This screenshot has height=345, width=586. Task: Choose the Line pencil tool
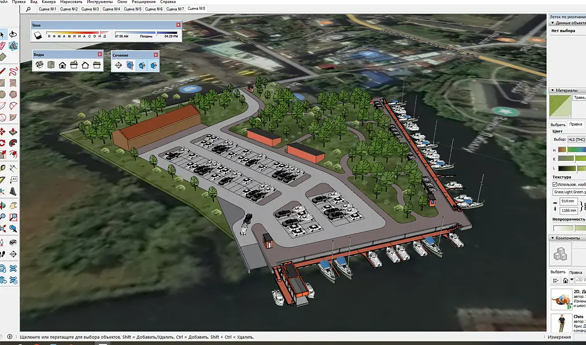point(2,71)
